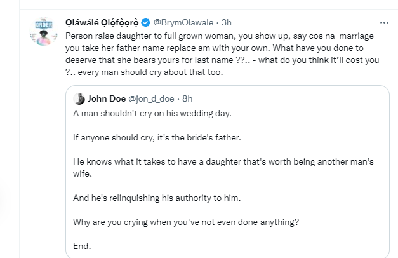
Task: Click the closing word "End."
Action: (x=83, y=247)
